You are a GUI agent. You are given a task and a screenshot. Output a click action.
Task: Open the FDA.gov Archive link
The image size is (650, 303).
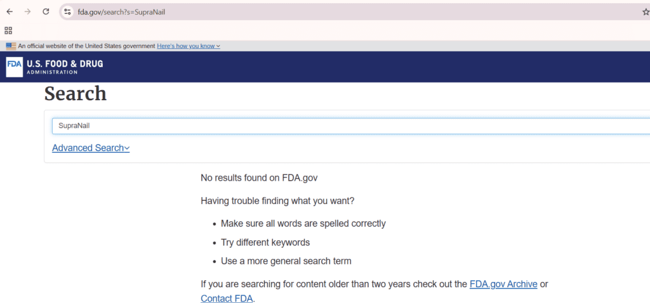click(x=503, y=285)
